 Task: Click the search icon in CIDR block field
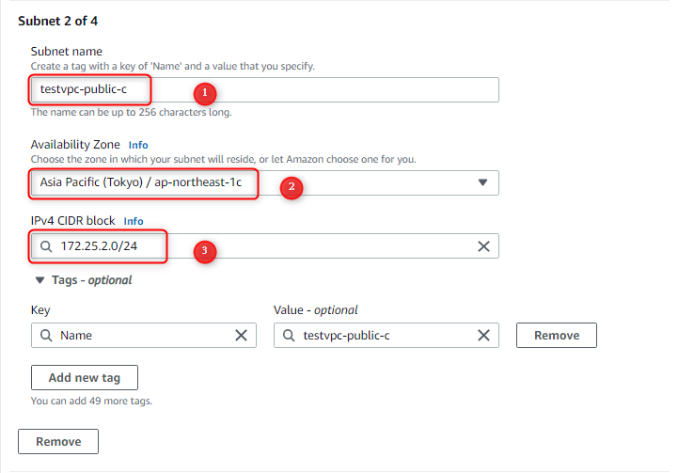[x=46, y=246]
